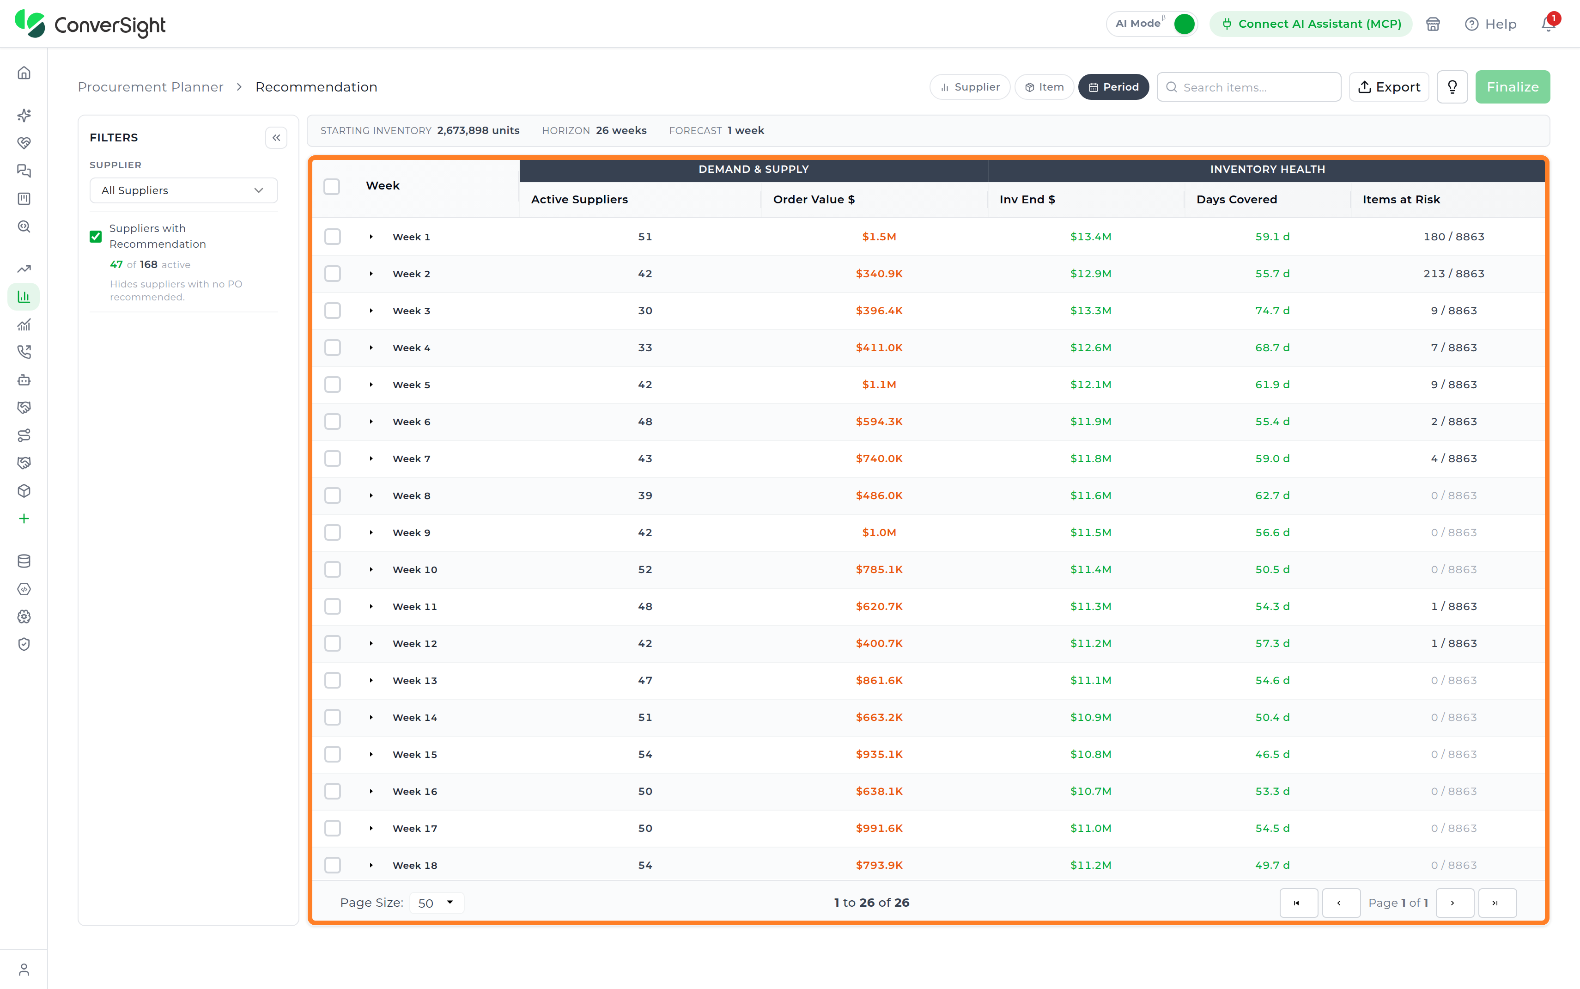Open the settings gear sidebar icon
Screen dimensions: 1580x989
click(x=24, y=617)
